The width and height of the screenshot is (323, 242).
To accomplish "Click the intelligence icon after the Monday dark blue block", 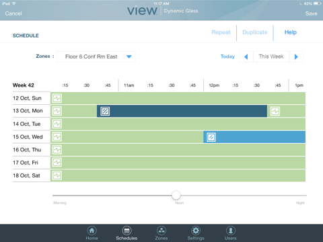I will tap(275, 111).
